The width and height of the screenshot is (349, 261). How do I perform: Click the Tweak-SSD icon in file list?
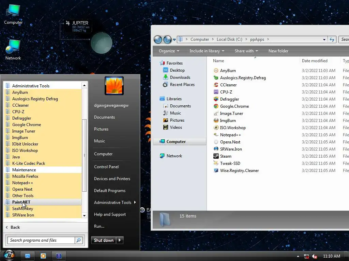pos(216,163)
